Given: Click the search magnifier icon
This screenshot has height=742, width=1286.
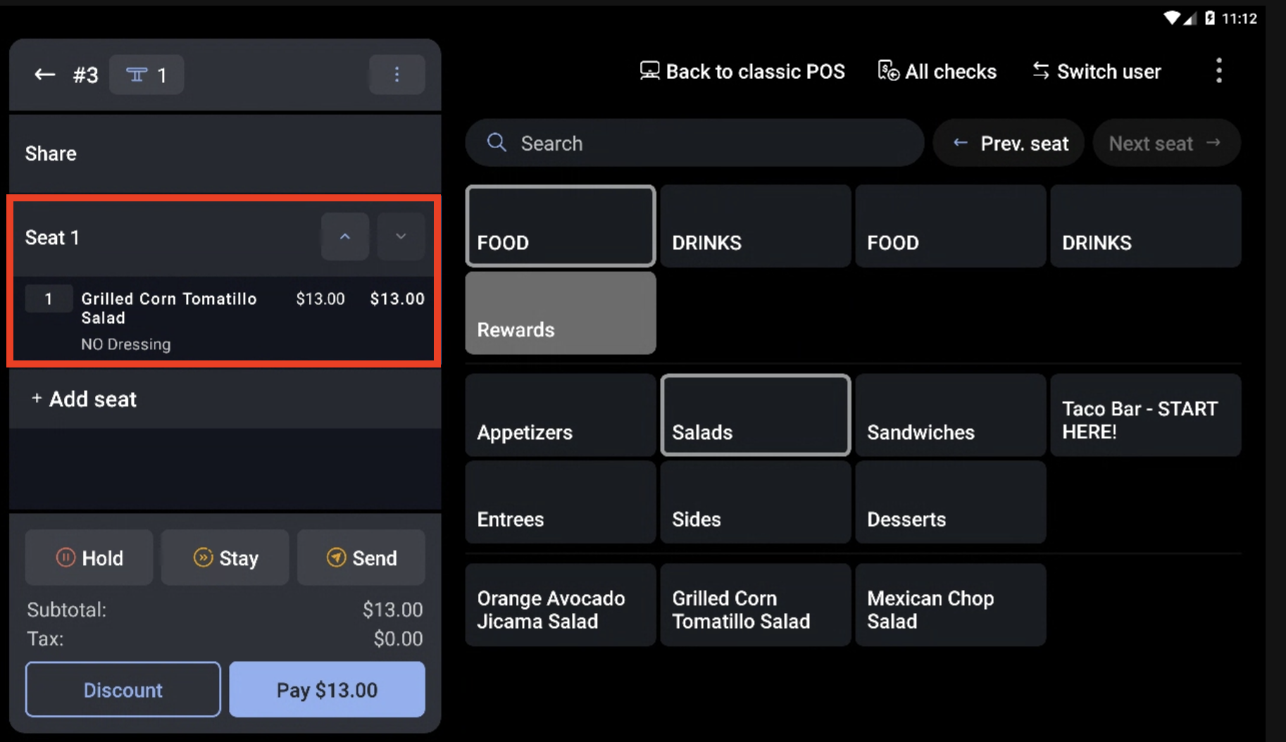Looking at the screenshot, I should pos(497,143).
